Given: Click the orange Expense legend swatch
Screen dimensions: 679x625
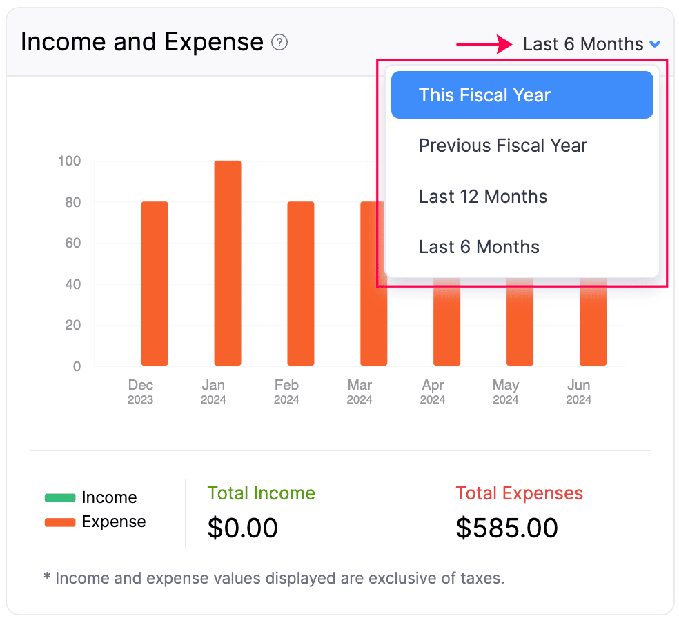Looking at the screenshot, I should [x=61, y=522].
